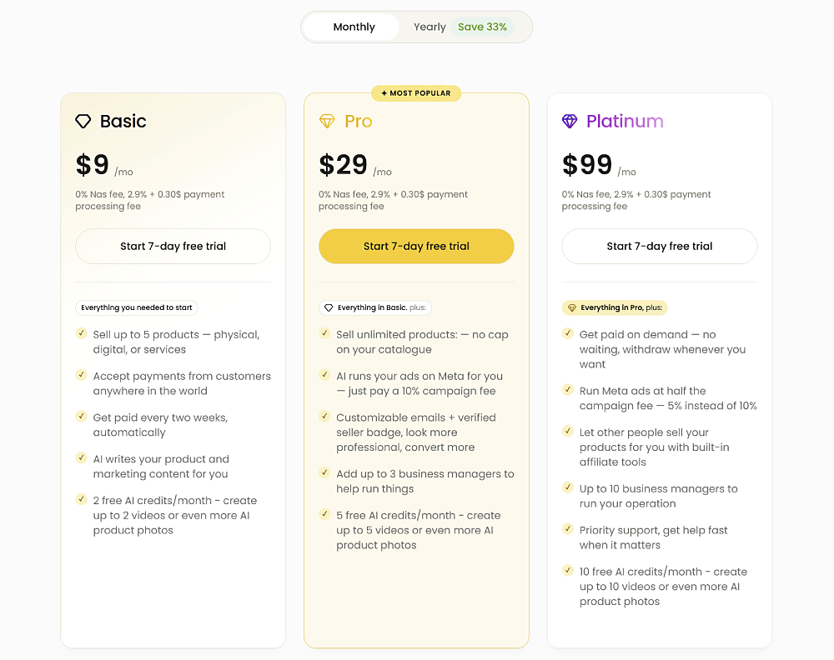
Task: Click the Save 33% badge
Action: point(482,27)
